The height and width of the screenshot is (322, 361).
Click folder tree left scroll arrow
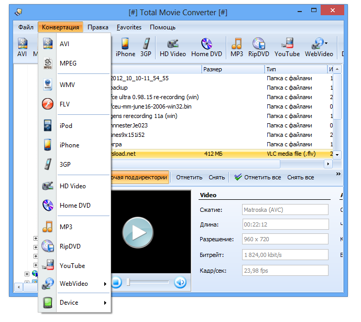pyautogui.click(x=19, y=287)
